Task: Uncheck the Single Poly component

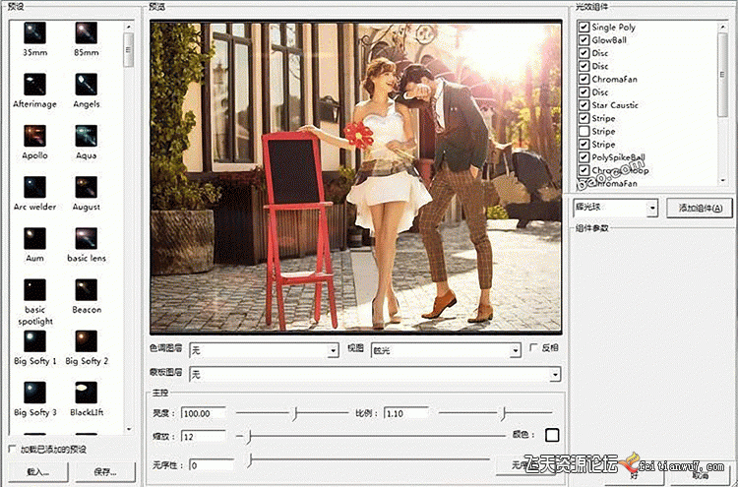Action: (x=584, y=28)
